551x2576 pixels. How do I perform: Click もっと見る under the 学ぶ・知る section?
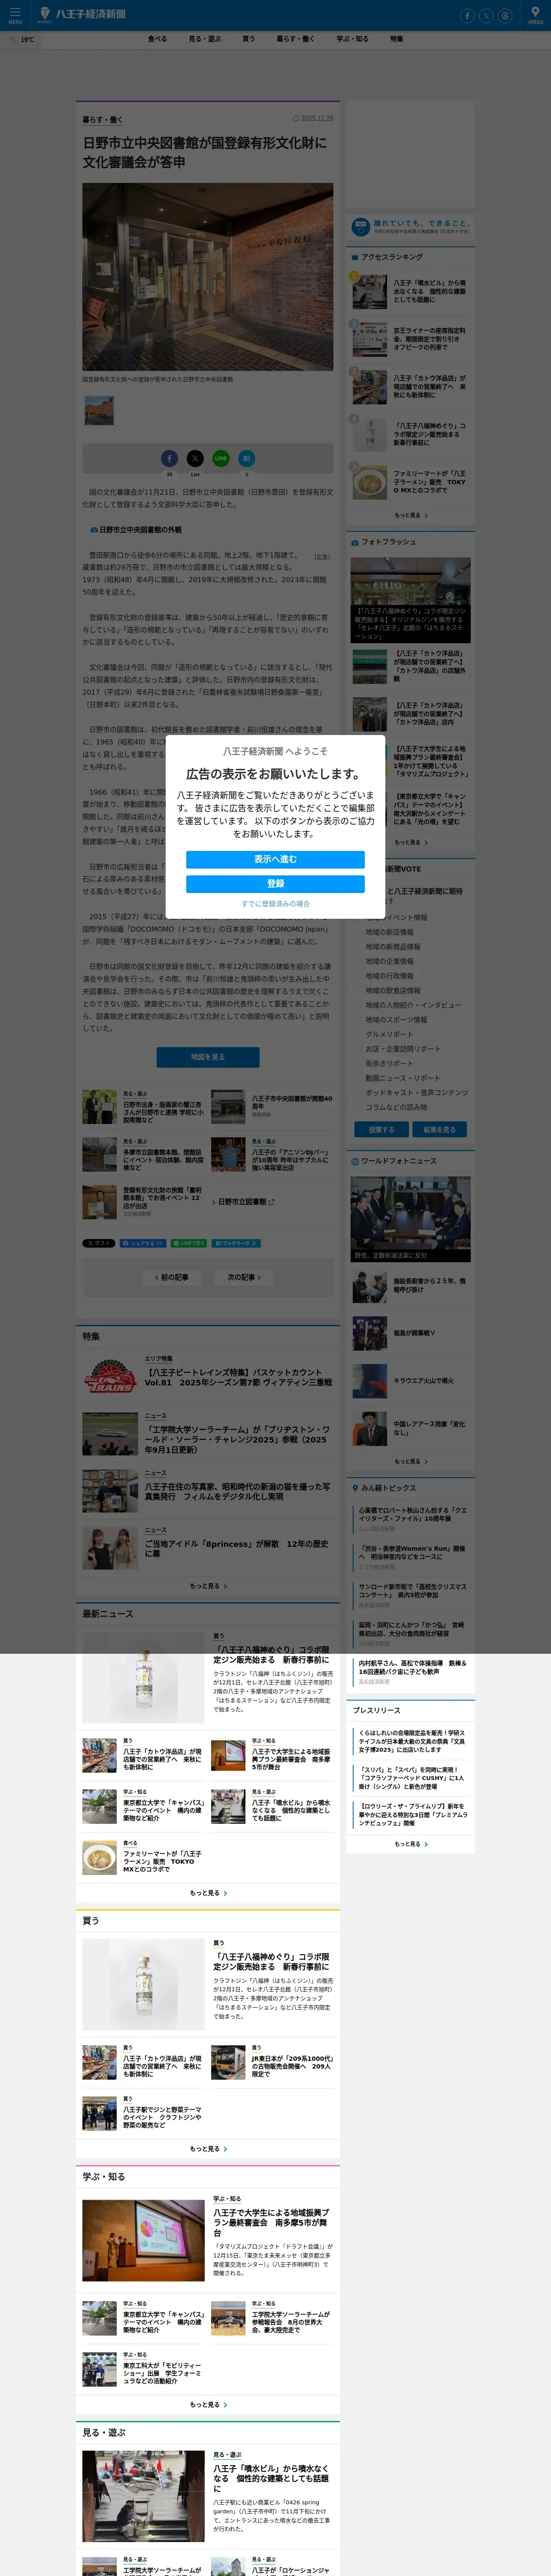208,2405
